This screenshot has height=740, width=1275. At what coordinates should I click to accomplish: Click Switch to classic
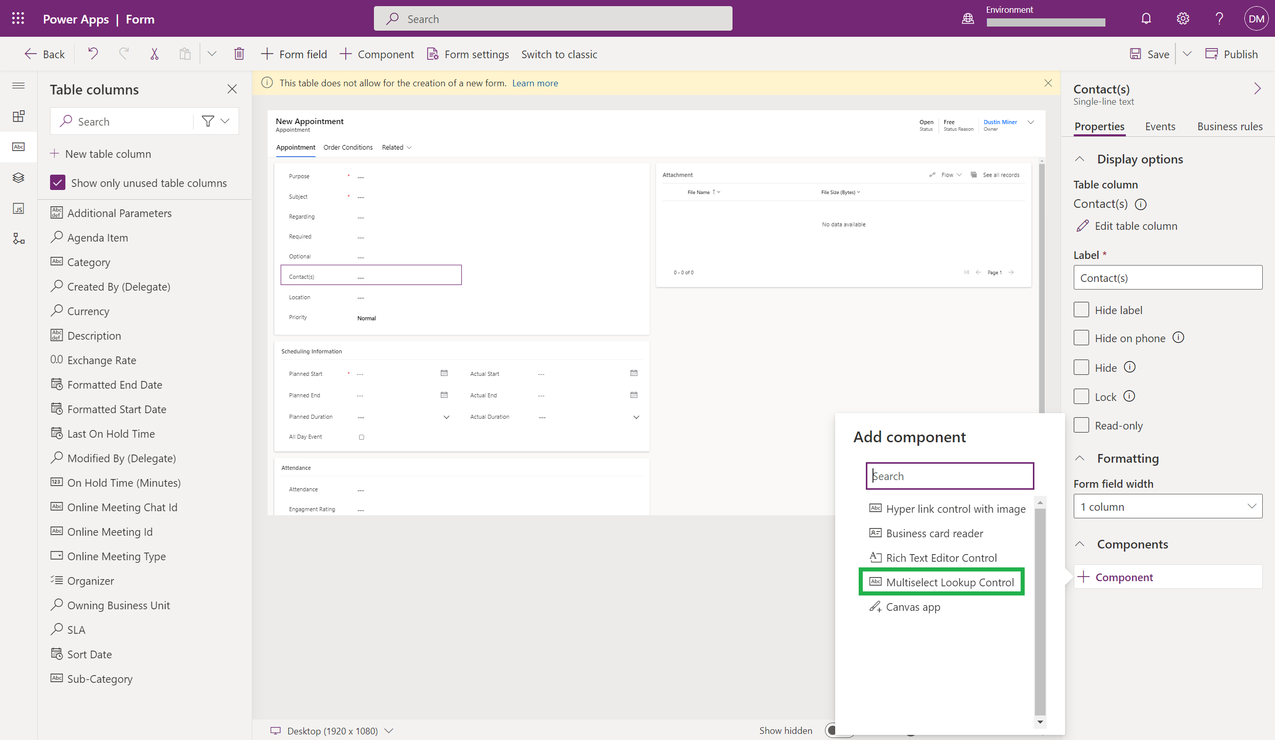coord(559,54)
